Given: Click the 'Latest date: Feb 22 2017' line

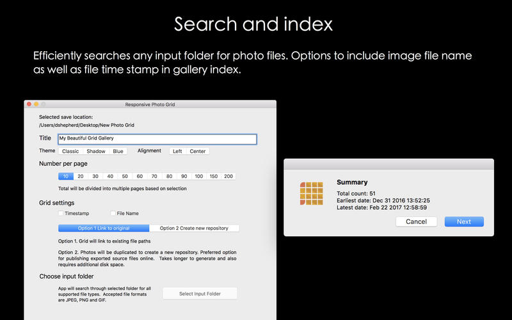Looking at the screenshot, I should tap(381, 207).
